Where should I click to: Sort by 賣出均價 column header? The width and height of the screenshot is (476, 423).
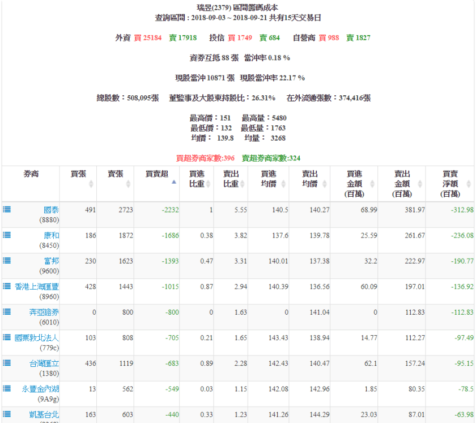[309, 179]
